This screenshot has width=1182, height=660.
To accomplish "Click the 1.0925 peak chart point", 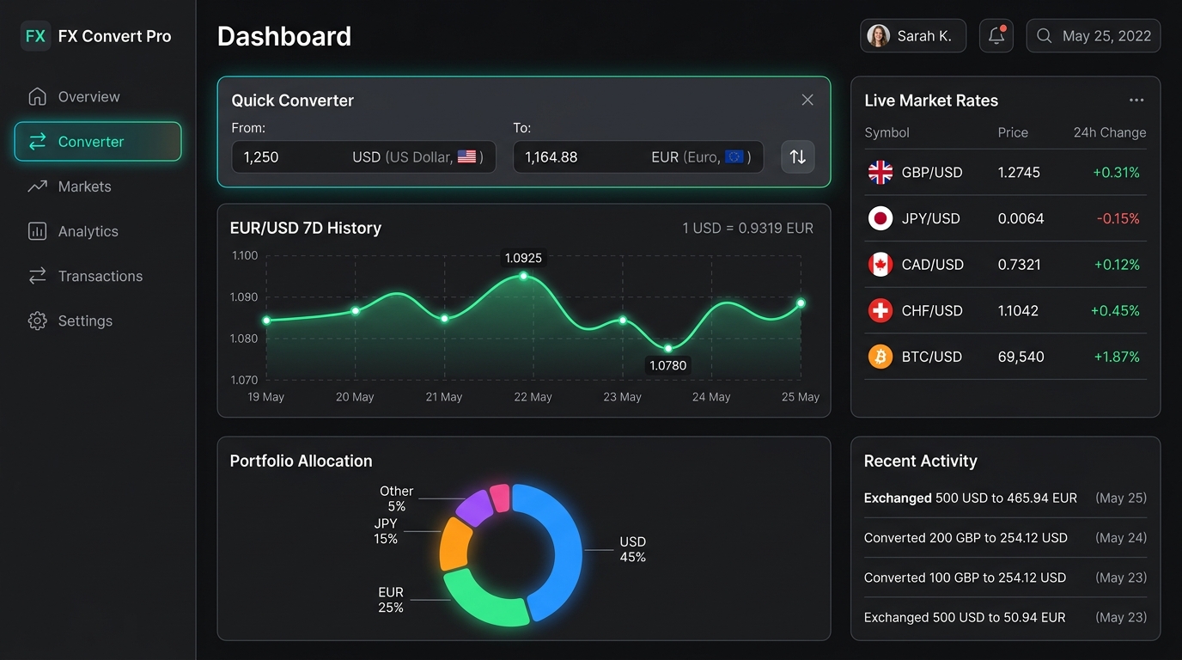I will pyautogui.click(x=523, y=276).
